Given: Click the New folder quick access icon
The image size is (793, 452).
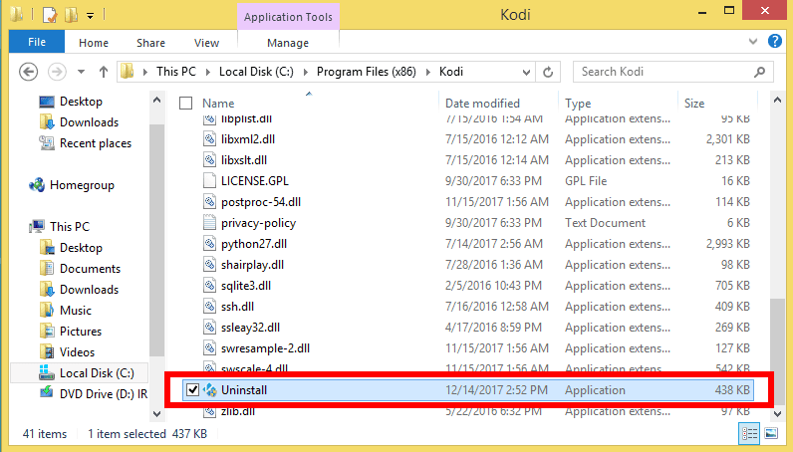Looking at the screenshot, I should pyautogui.click(x=71, y=15).
